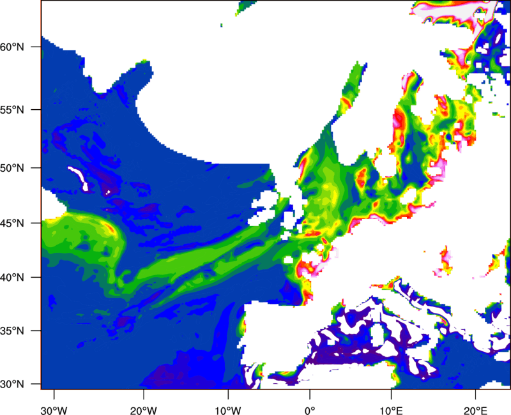This screenshot has width=511, height=415.
Task: Click the 55°N latitude label
Action: (x=12, y=110)
